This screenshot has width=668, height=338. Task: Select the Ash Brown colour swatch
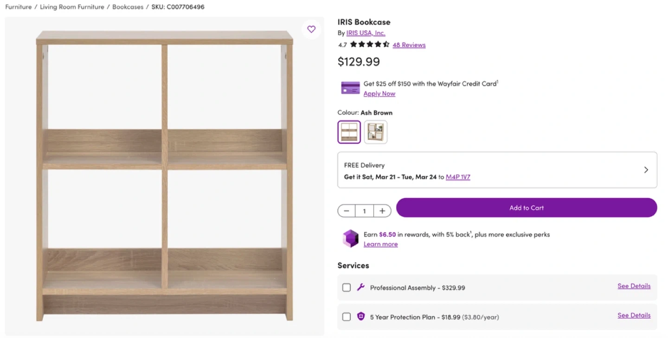(349, 132)
